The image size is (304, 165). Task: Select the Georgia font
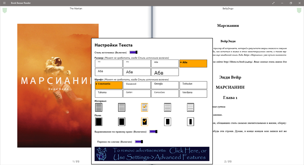pos(165,85)
